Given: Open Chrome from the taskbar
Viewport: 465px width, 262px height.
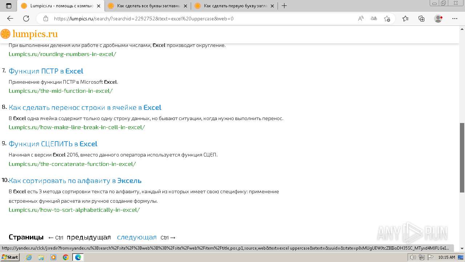Looking at the screenshot, I should [x=65, y=257].
